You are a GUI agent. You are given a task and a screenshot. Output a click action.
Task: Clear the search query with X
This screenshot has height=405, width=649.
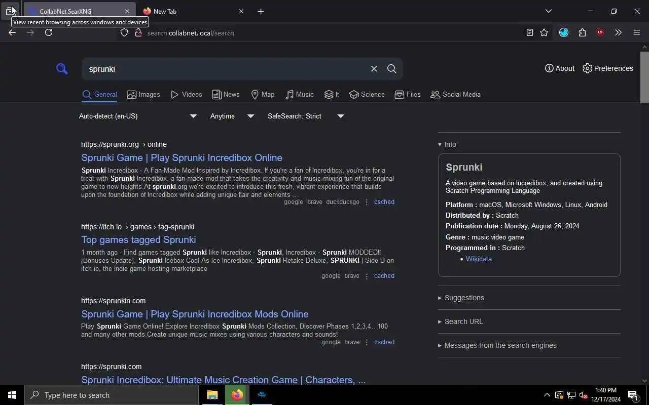(x=374, y=69)
